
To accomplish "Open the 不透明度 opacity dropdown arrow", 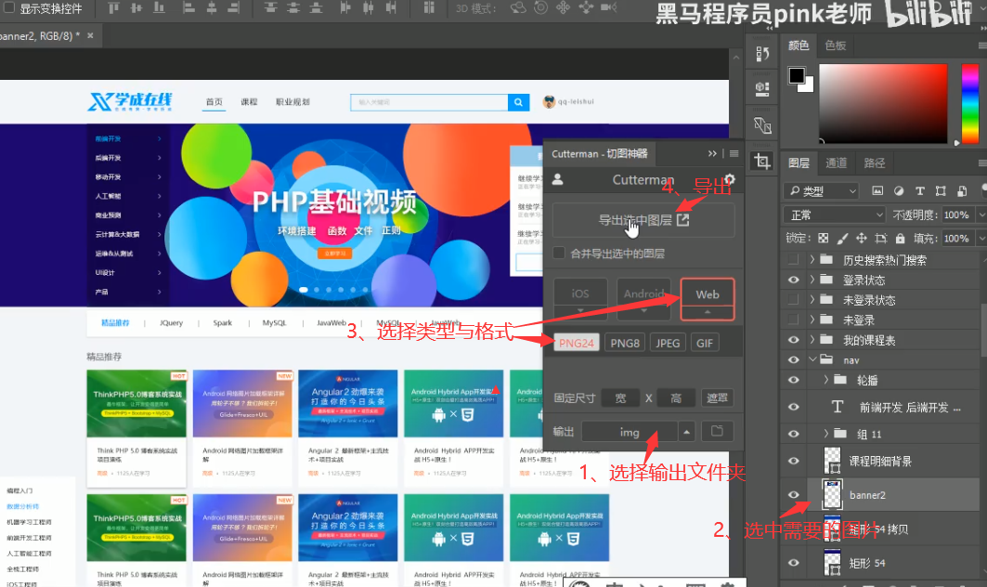I will [981, 215].
